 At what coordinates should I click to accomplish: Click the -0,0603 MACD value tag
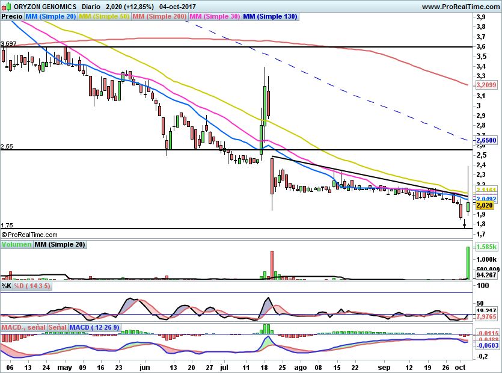tap(488, 345)
